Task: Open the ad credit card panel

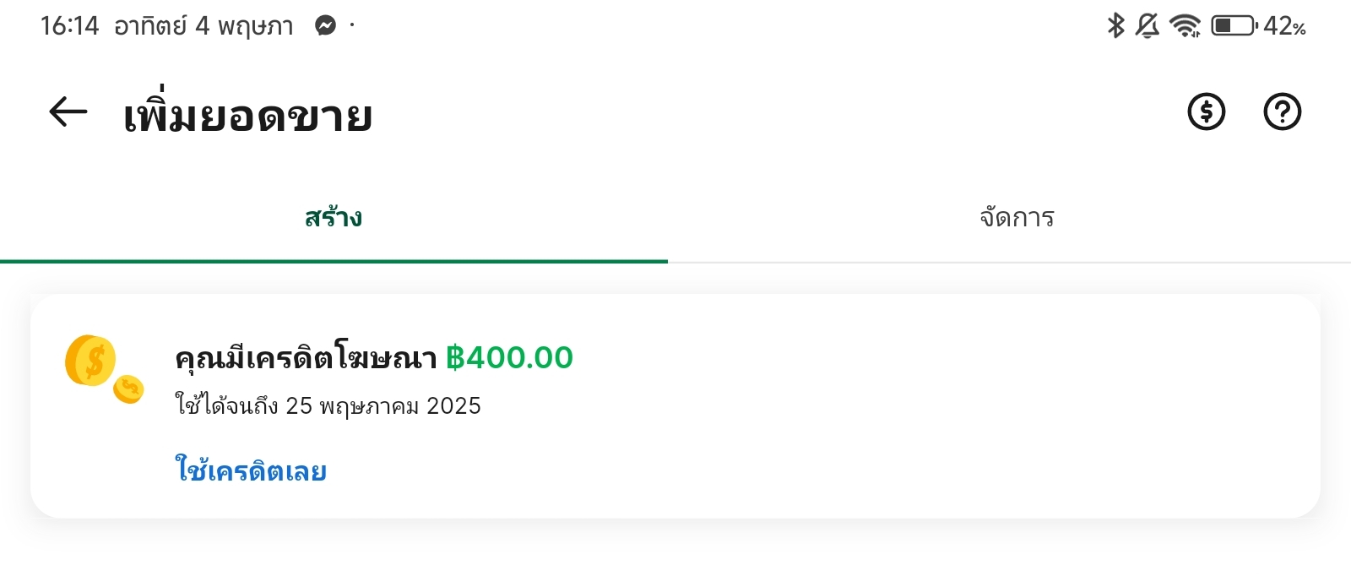Action: [x=675, y=406]
